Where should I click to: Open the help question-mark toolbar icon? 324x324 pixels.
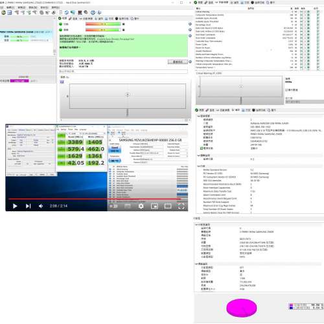[93, 12]
